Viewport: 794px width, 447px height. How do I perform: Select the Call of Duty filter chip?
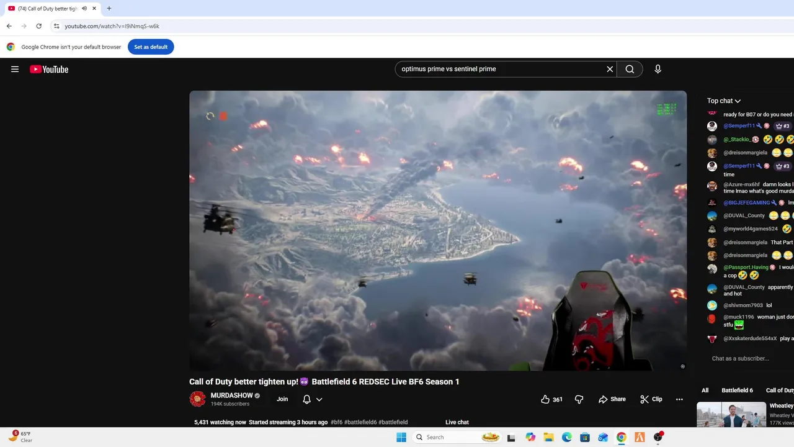click(780, 391)
